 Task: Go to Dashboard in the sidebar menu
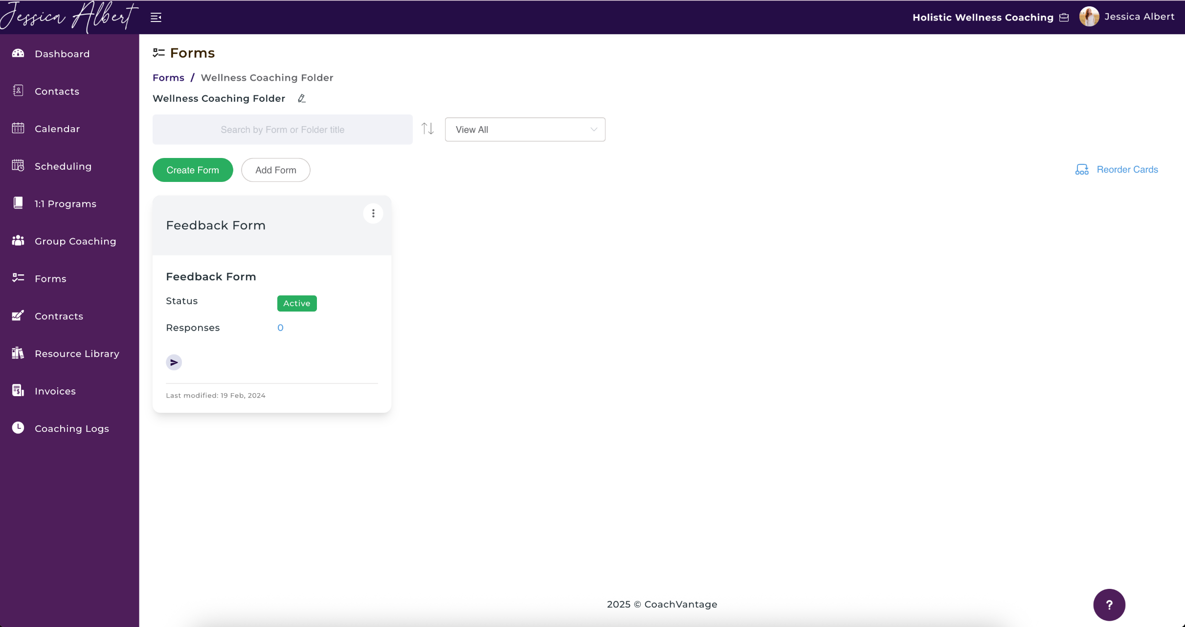click(62, 54)
